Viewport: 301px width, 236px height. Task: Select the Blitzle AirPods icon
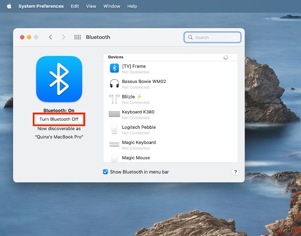[x=114, y=99]
